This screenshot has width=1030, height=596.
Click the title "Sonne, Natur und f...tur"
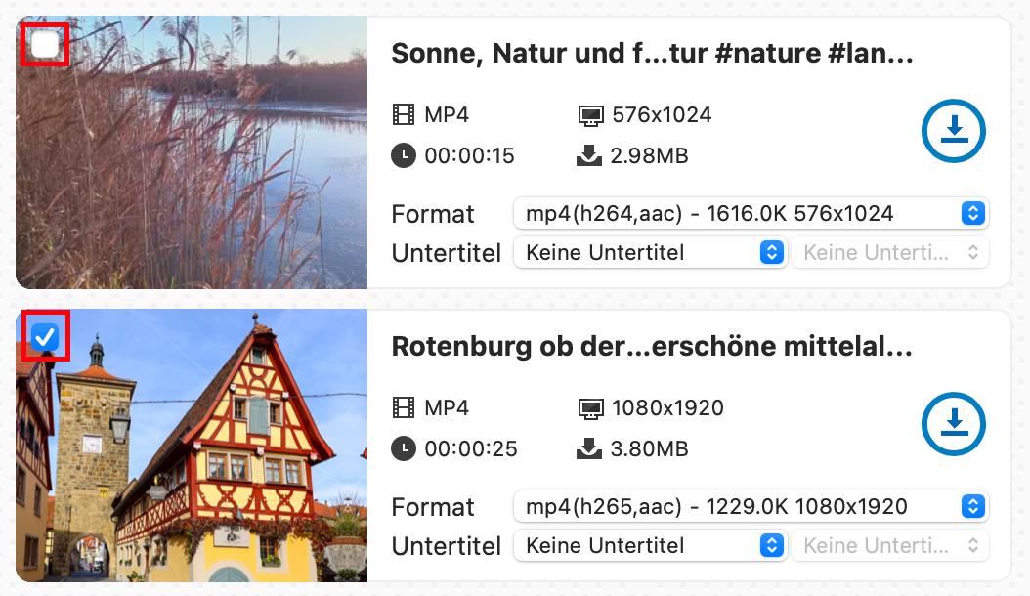[x=652, y=54]
